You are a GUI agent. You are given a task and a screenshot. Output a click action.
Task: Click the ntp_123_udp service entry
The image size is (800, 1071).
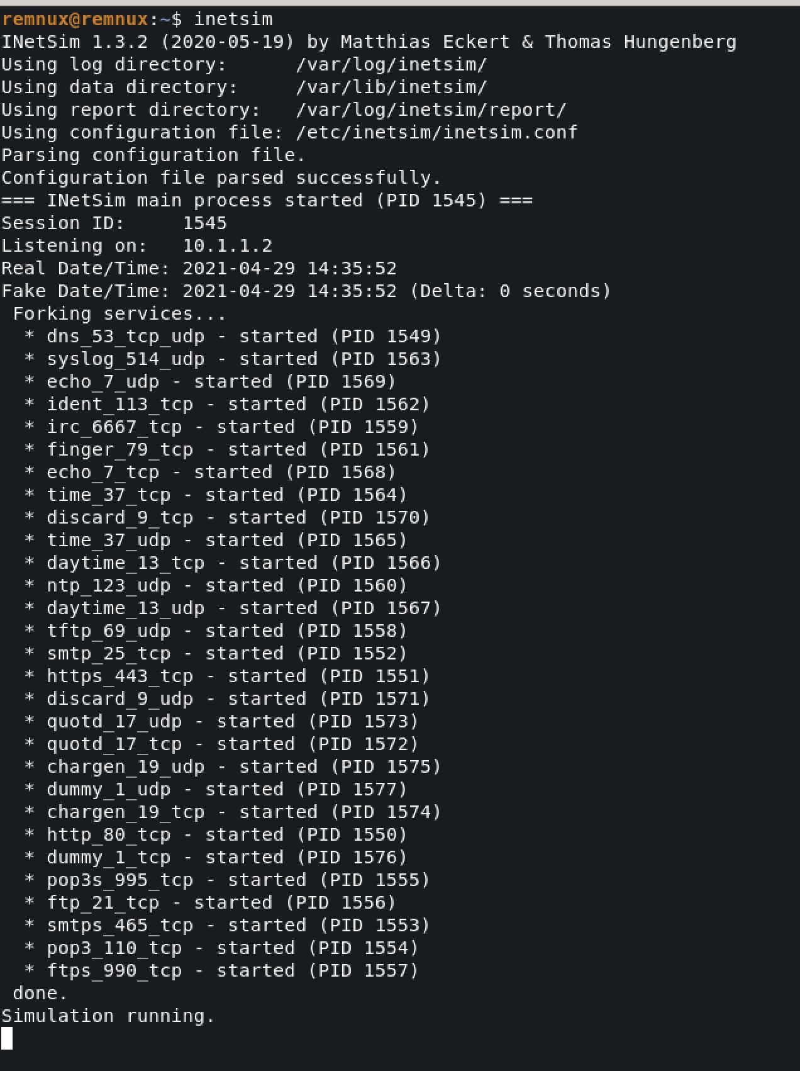109,586
